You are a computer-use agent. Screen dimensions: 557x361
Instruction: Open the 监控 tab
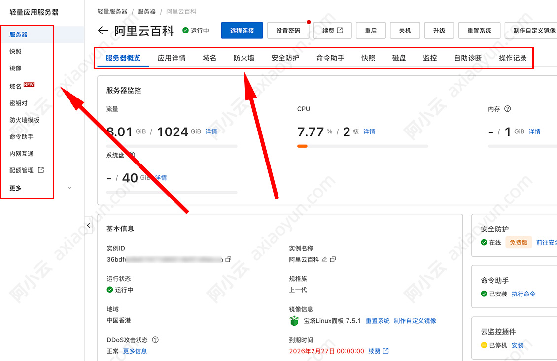coord(429,57)
